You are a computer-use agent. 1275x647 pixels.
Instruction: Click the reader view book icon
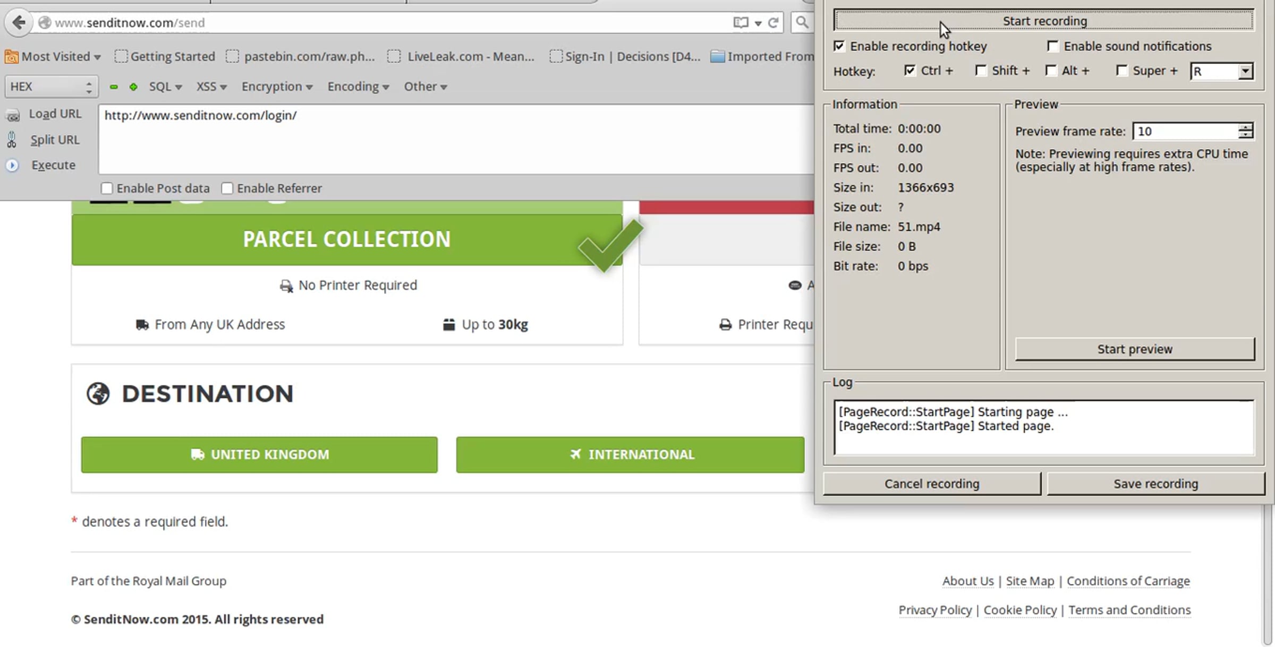pyautogui.click(x=740, y=22)
